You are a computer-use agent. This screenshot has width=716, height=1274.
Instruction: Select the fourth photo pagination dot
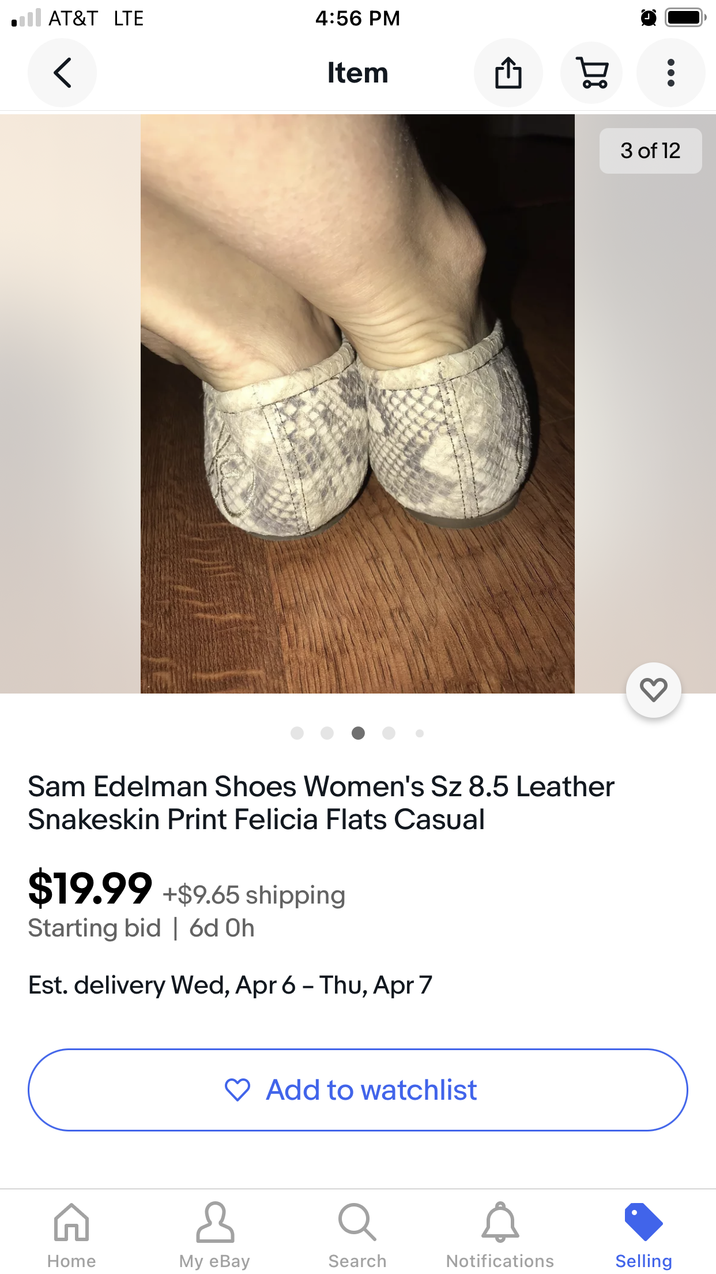[389, 733]
